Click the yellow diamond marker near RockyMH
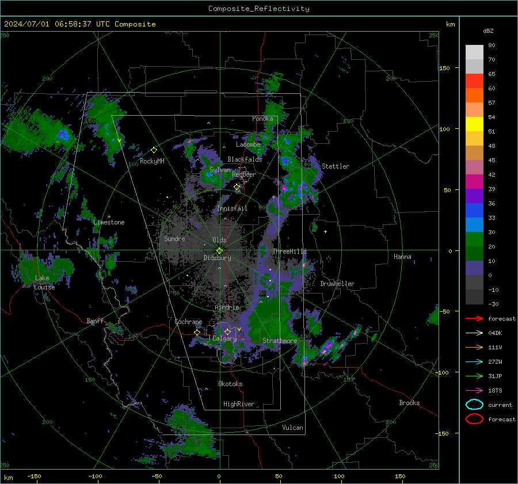Viewport: 518px width, 484px height. [x=154, y=150]
